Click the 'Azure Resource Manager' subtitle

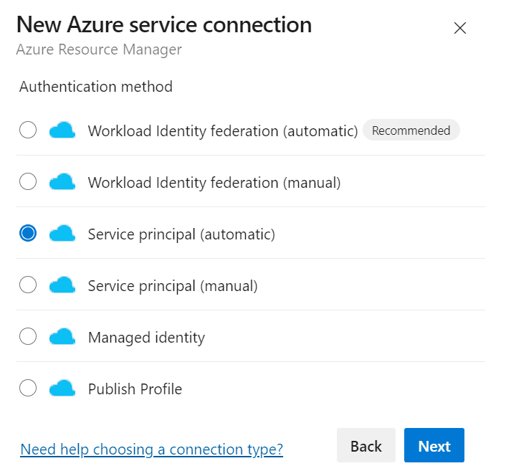[x=99, y=49]
